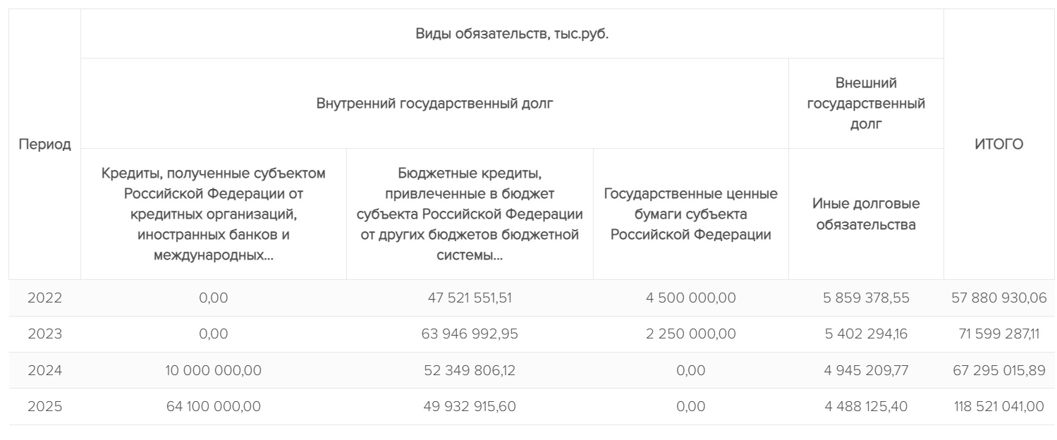
Task: Select the 2023 period row cell
Action: (x=44, y=334)
